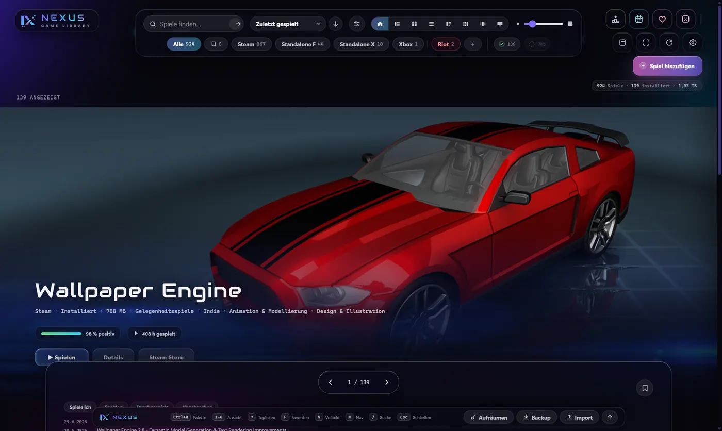722x431 pixels.
Task: Toggle sort direction arrow
Action: tap(336, 24)
